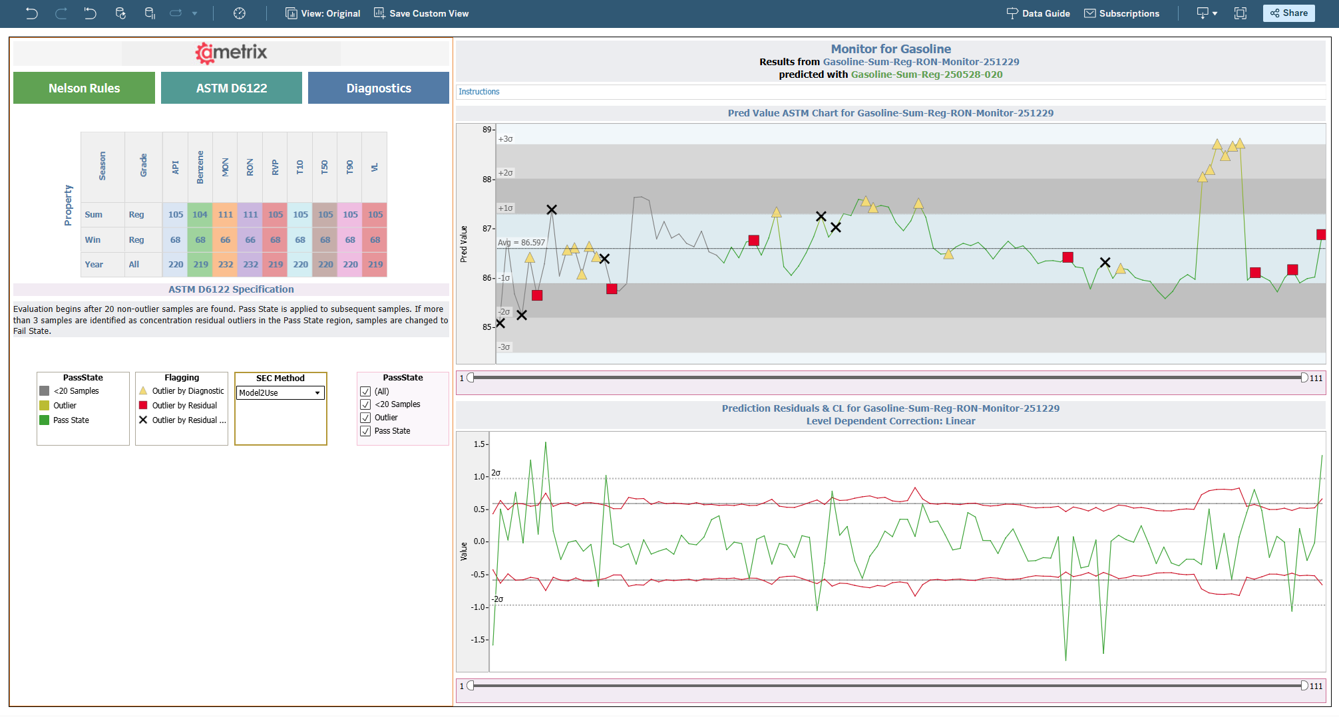Toggle the (All) PassState checkbox
Viewport: 1339px width, 717px height.
(365, 391)
